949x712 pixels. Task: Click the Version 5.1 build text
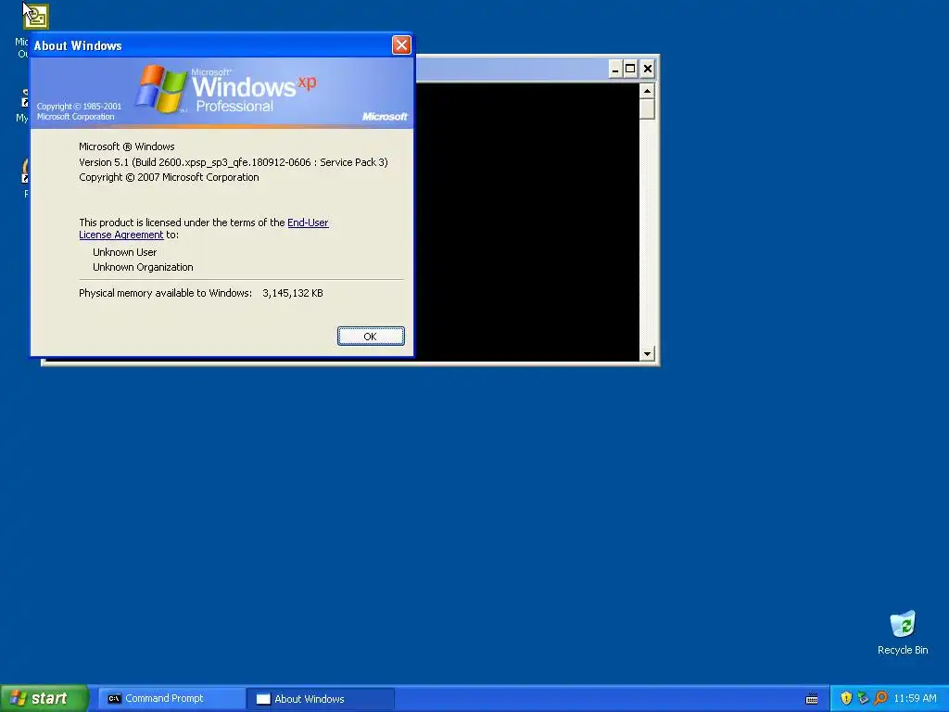tap(234, 162)
